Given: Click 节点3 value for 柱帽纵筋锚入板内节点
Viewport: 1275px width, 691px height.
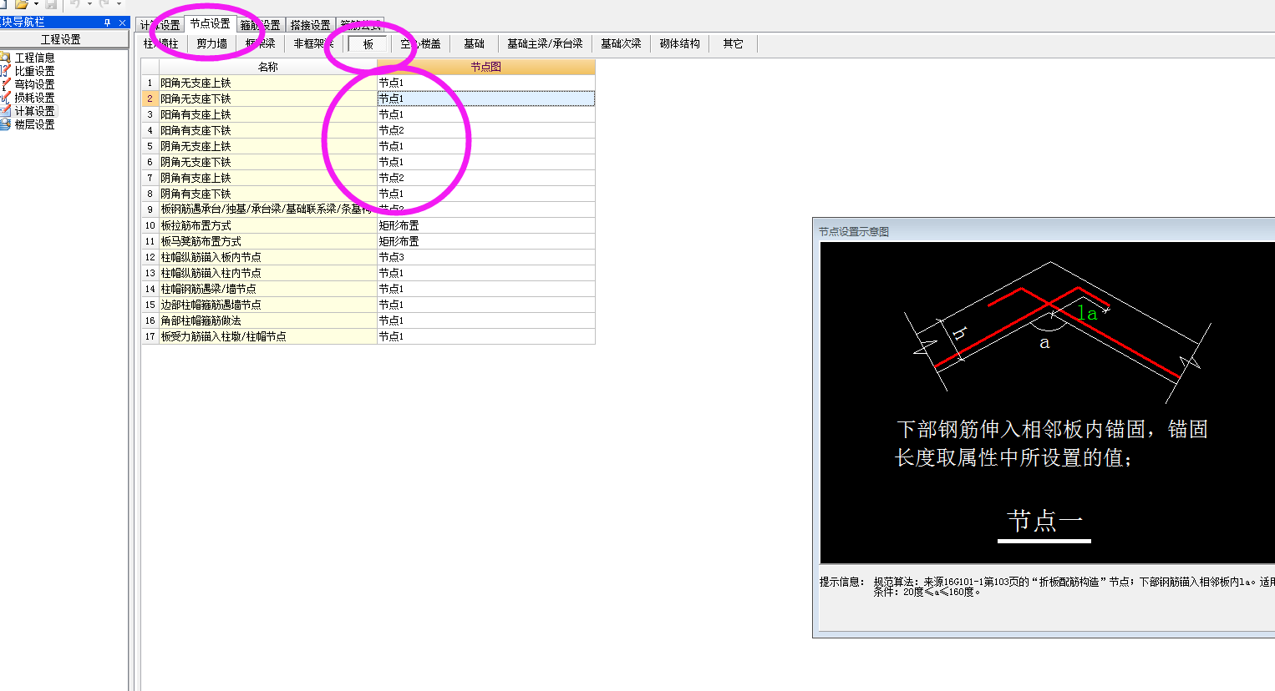Looking at the screenshot, I should pos(485,257).
